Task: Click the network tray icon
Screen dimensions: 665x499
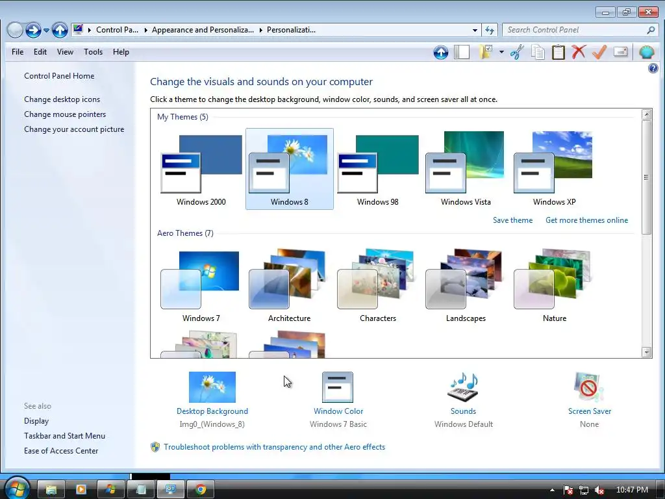Action: 584,490
